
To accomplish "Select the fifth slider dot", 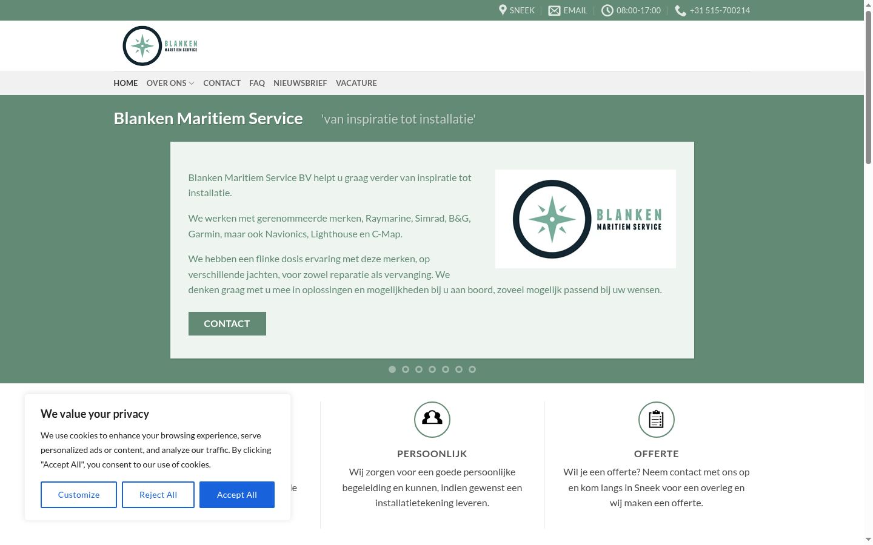I will point(446,369).
